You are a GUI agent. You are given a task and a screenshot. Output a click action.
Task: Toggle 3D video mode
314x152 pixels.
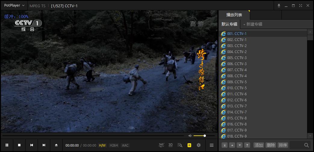(170, 145)
